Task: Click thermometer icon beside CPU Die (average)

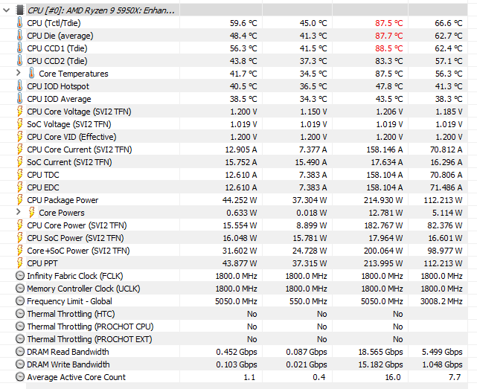Action: tap(20, 36)
